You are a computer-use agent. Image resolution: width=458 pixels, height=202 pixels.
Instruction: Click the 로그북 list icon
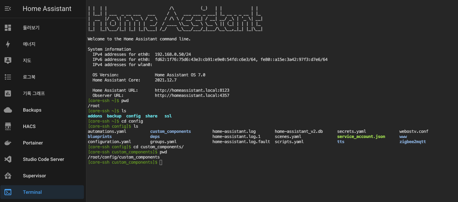click(x=8, y=77)
